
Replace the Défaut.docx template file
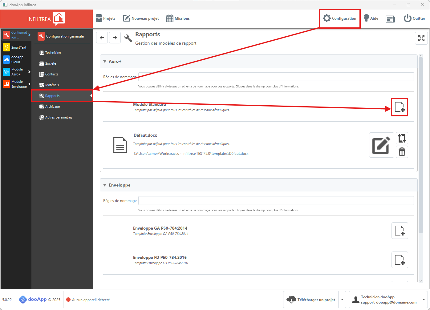pos(402,138)
